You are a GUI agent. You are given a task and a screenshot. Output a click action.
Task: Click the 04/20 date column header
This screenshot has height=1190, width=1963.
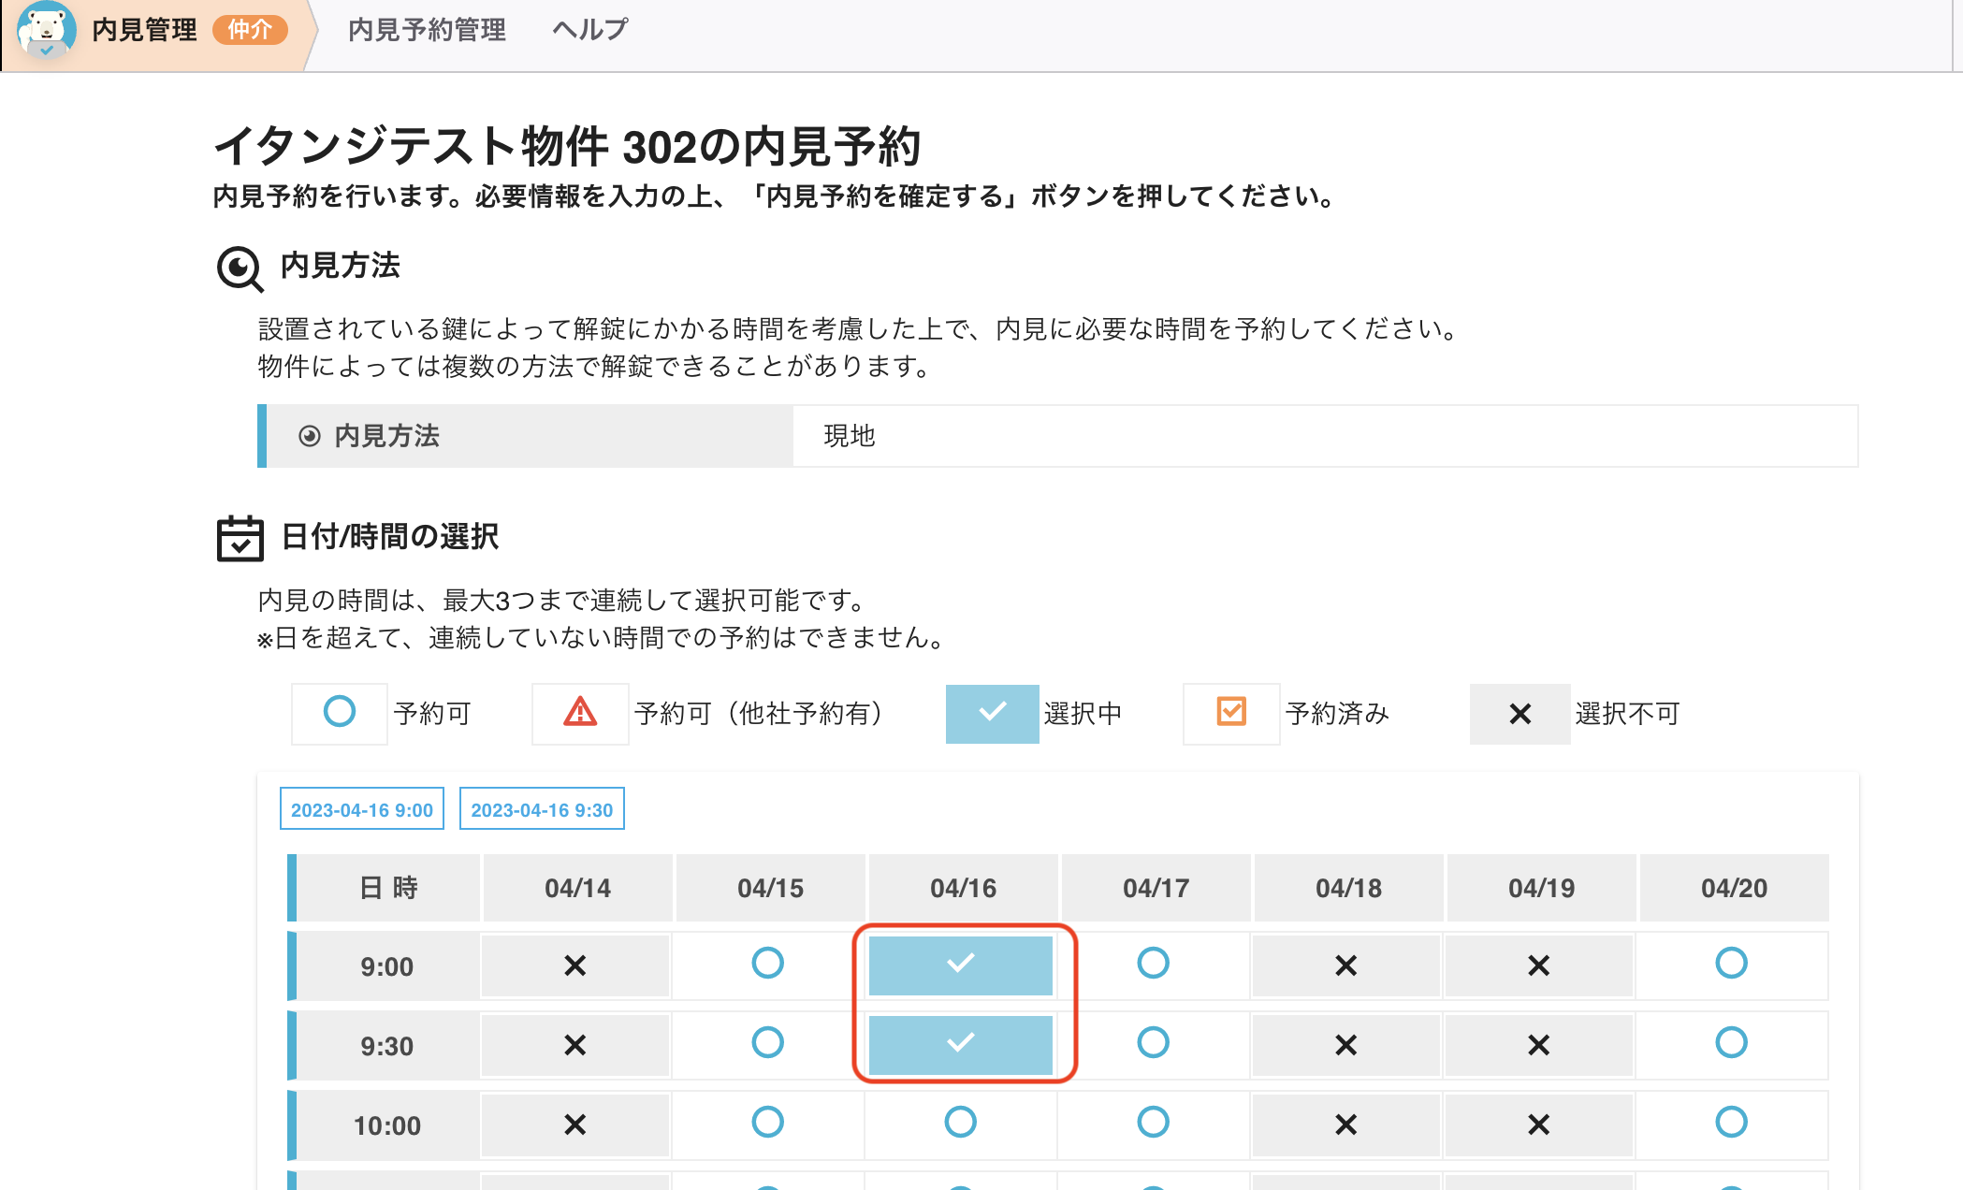point(1734,888)
